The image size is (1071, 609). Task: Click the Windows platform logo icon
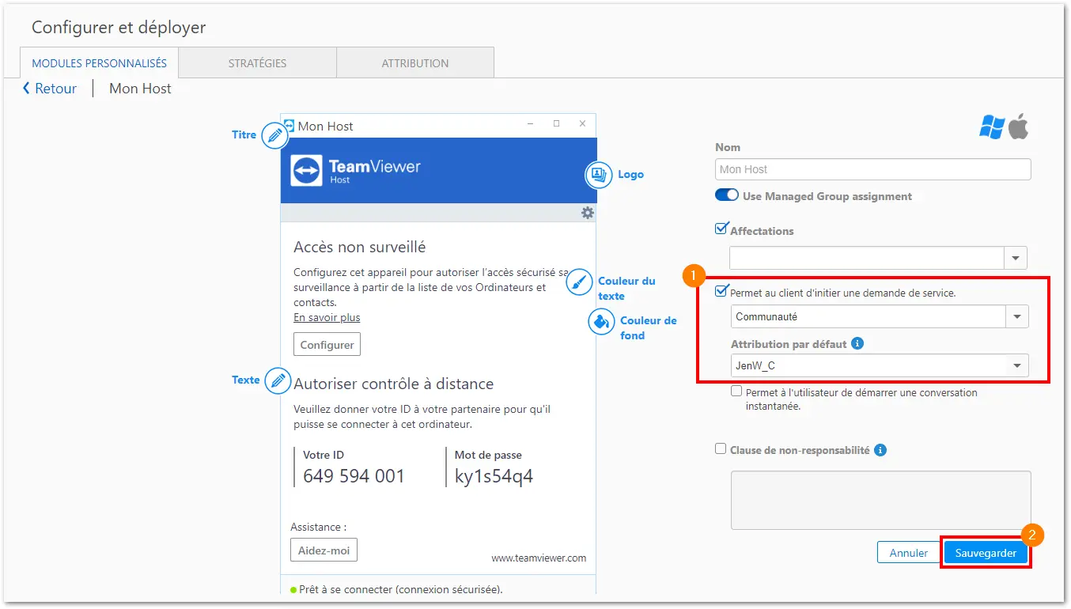tap(992, 127)
